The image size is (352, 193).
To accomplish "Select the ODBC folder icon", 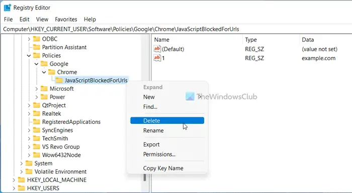I will click(x=36, y=39).
